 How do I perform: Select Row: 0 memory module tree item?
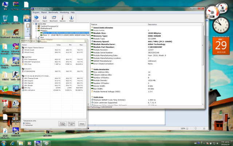[66, 33]
